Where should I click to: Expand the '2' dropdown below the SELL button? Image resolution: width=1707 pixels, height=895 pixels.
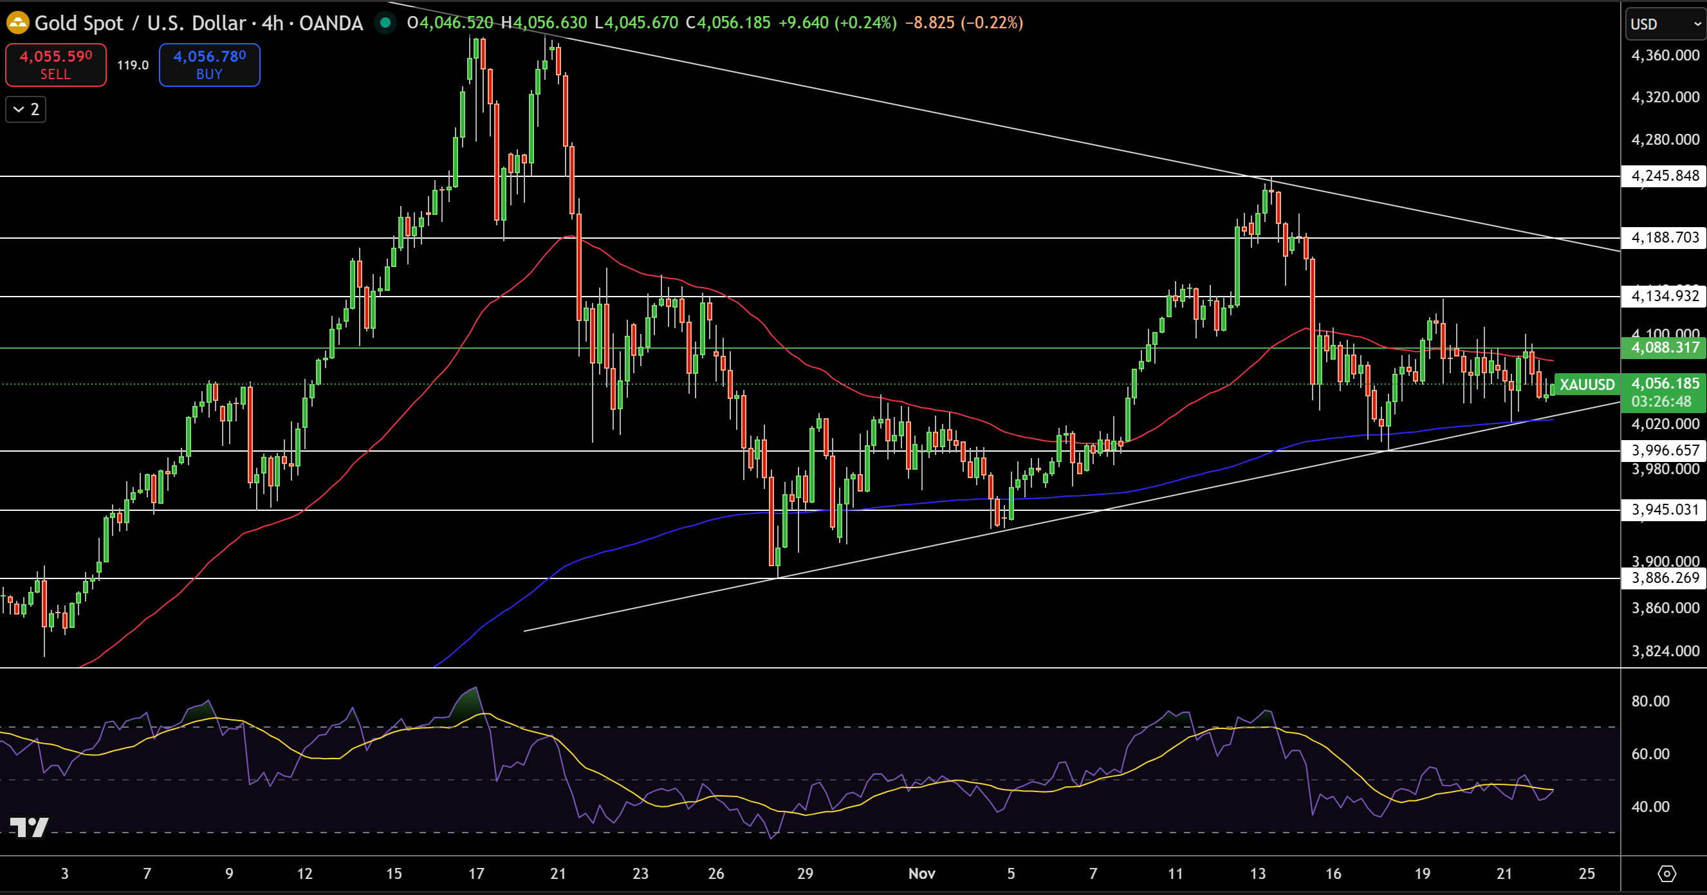[x=24, y=109]
